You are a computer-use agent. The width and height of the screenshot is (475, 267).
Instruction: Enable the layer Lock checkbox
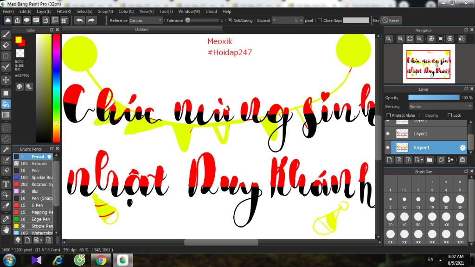click(x=450, y=115)
